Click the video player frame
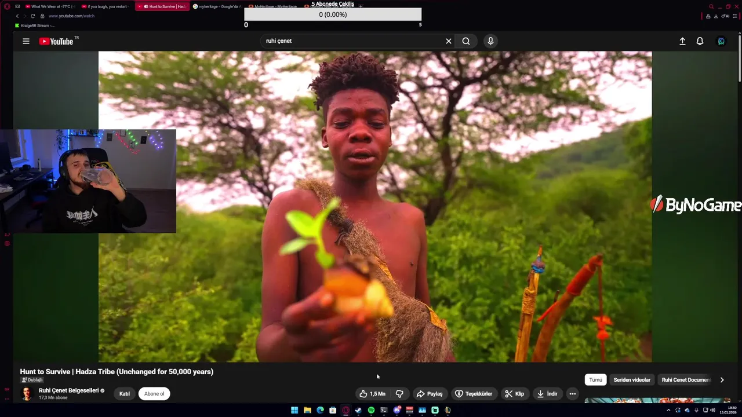742x417 pixels. 375,207
